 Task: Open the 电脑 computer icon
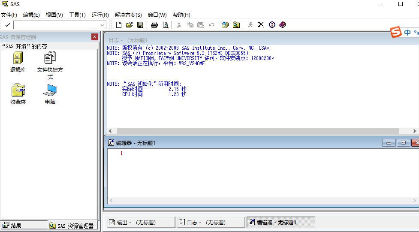pyautogui.click(x=50, y=94)
